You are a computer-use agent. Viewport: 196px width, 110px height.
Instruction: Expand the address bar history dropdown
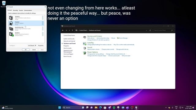[x=146, y=31]
